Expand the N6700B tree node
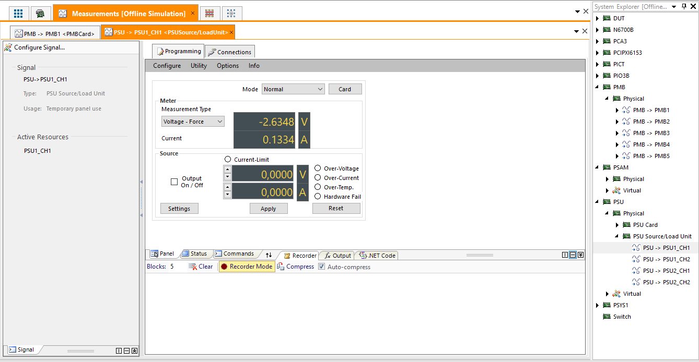Screen dimensions: 699x362 [598, 30]
